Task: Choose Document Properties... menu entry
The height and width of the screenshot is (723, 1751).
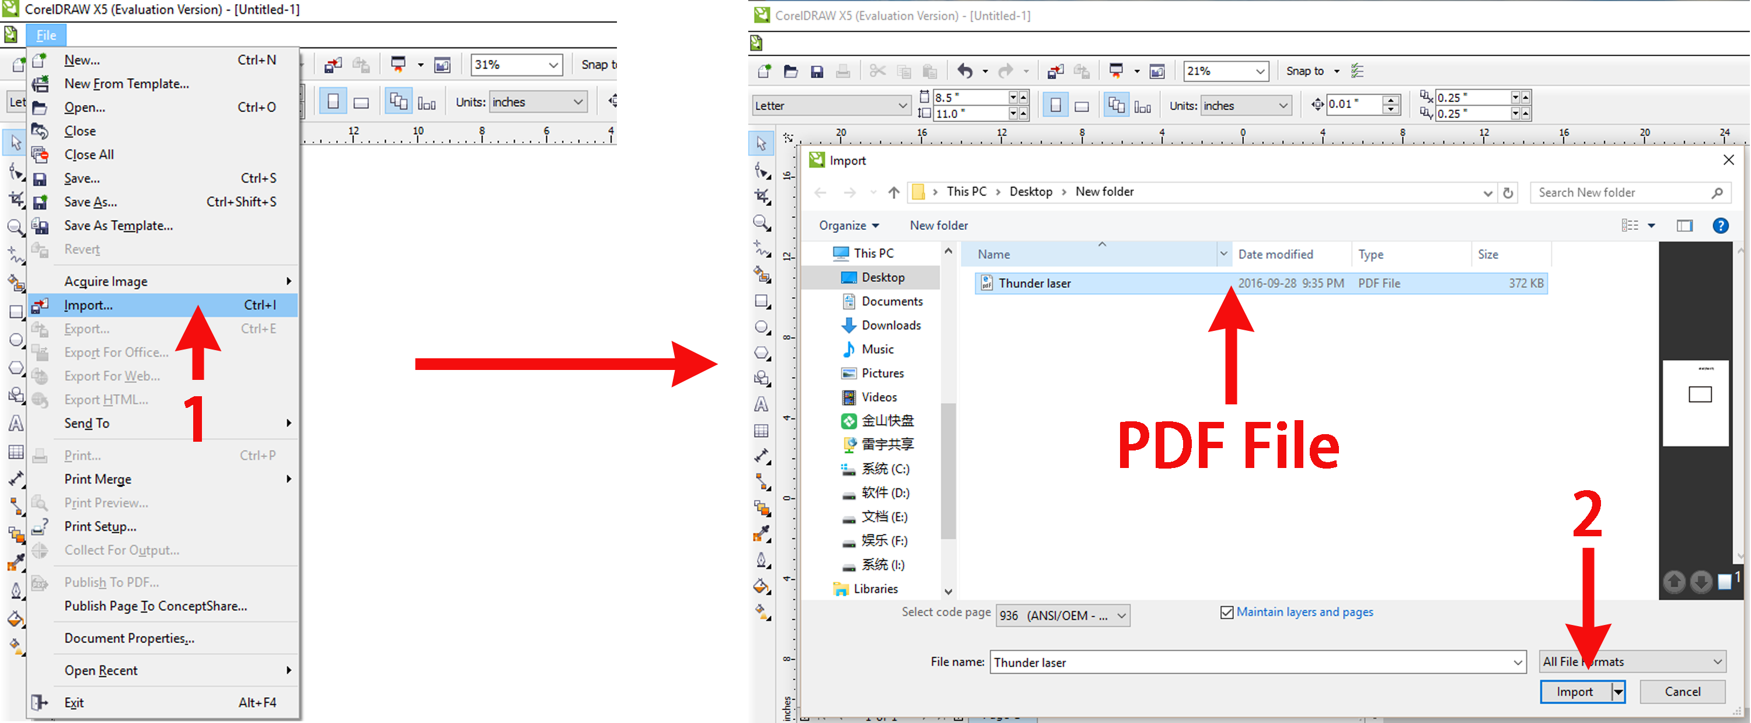Action: click(163, 638)
